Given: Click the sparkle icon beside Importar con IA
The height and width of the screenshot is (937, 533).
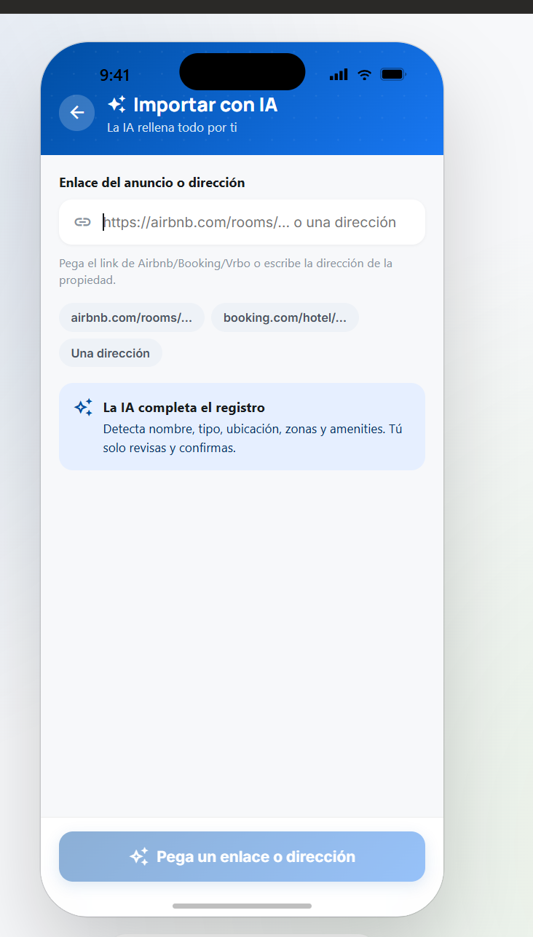Looking at the screenshot, I should pos(117,105).
